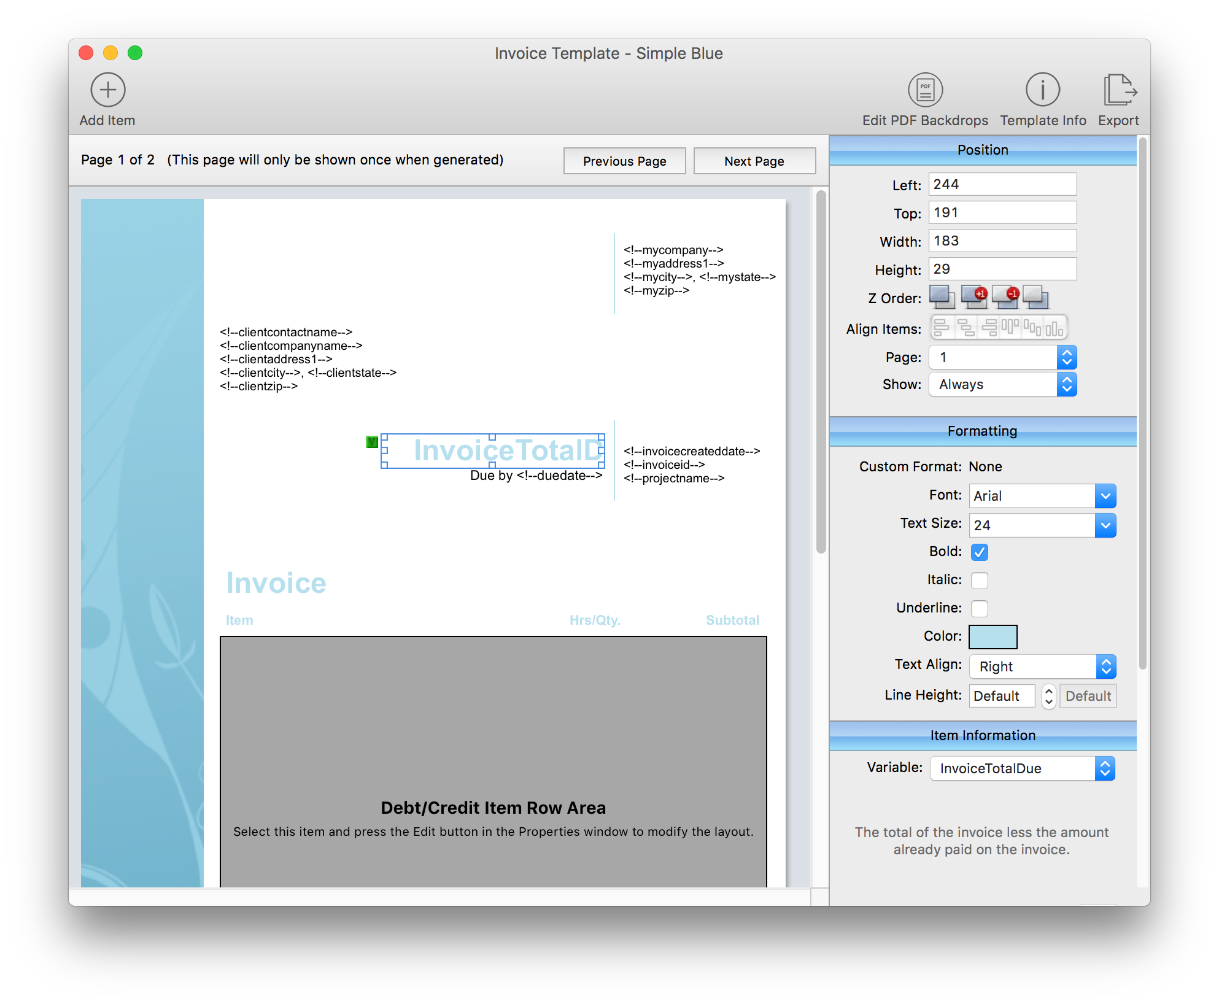
Task: Open the text Color swatch
Action: pos(993,637)
